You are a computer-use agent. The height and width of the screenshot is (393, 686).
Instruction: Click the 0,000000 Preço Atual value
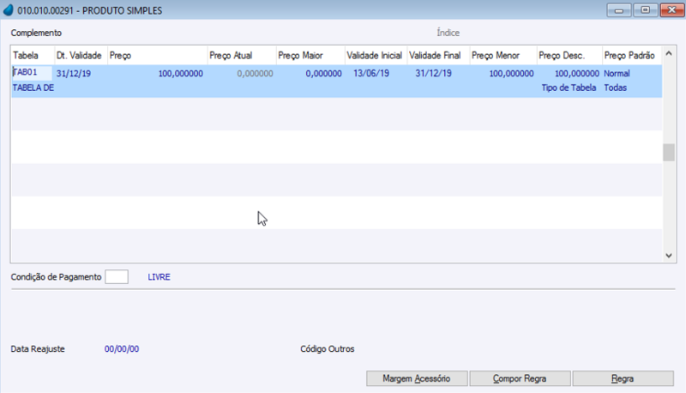255,74
